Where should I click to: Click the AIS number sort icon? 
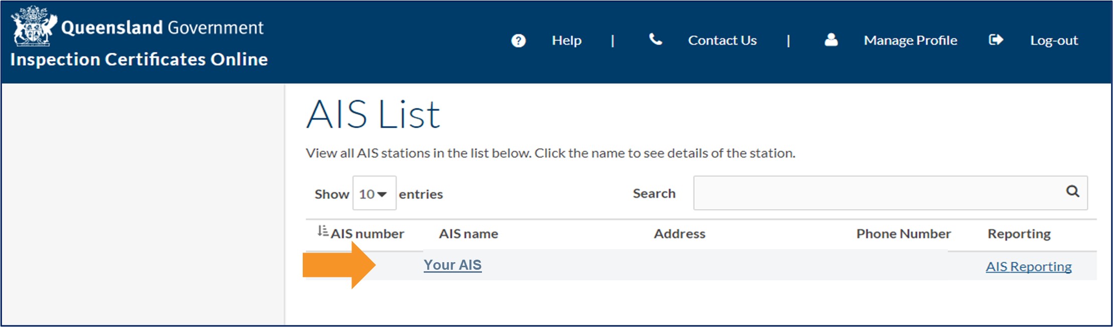322,232
